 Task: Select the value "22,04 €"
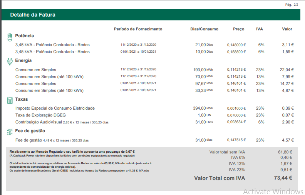(x=287, y=70)
